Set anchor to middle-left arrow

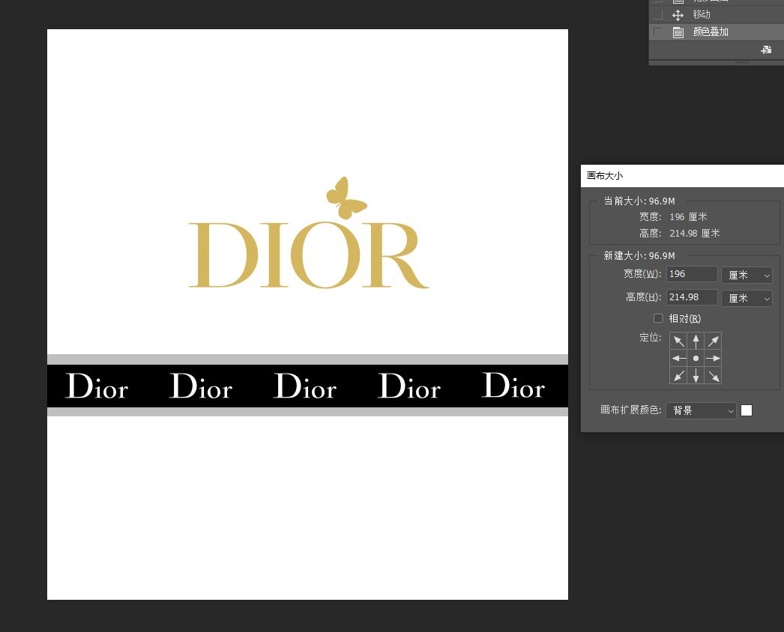click(678, 358)
